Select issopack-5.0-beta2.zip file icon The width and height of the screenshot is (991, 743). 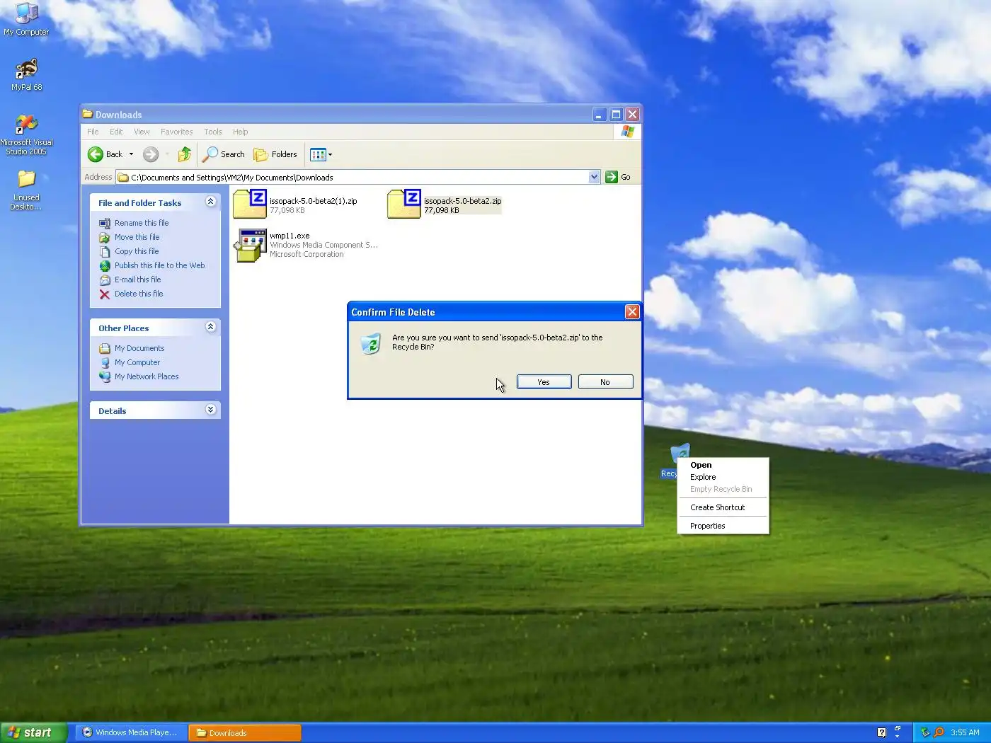coord(404,205)
